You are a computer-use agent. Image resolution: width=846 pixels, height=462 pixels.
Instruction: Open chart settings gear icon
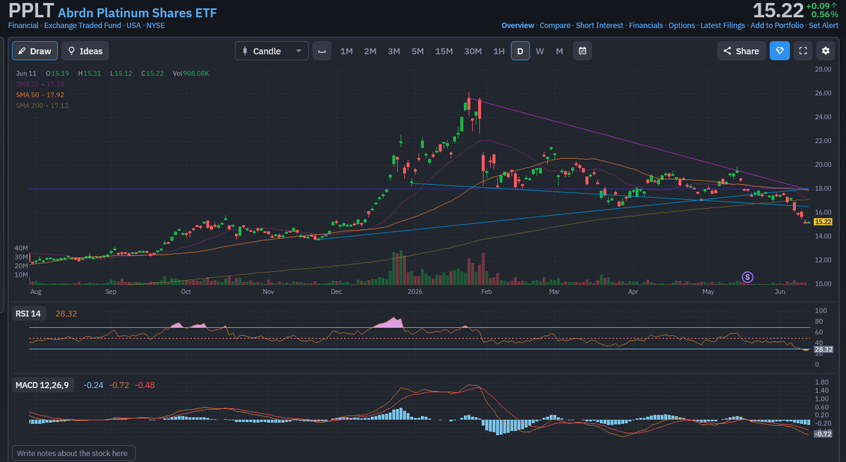coord(826,51)
